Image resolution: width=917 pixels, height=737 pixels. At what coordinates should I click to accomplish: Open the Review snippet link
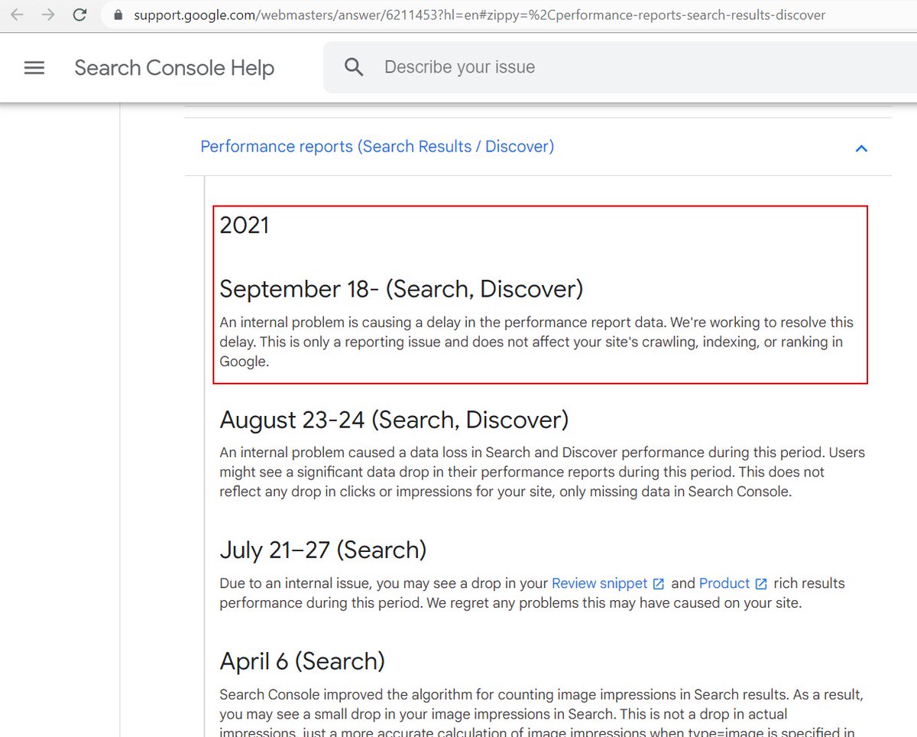pyautogui.click(x=599, y=583)
